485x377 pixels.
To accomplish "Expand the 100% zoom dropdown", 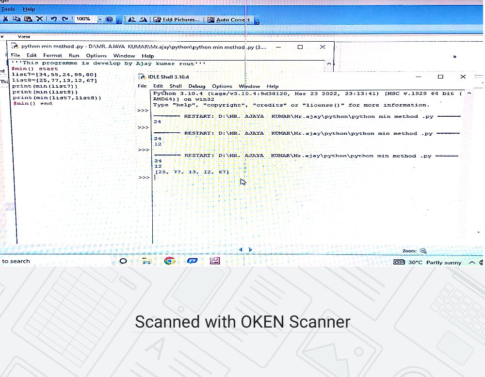I will tap(100, 19).
